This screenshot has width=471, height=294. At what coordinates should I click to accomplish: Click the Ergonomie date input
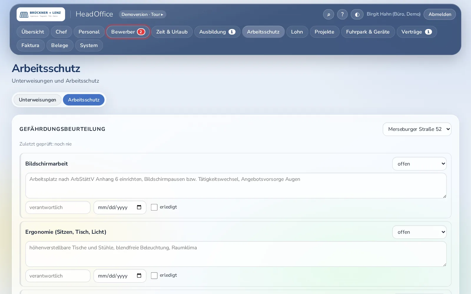coord(120,276)
